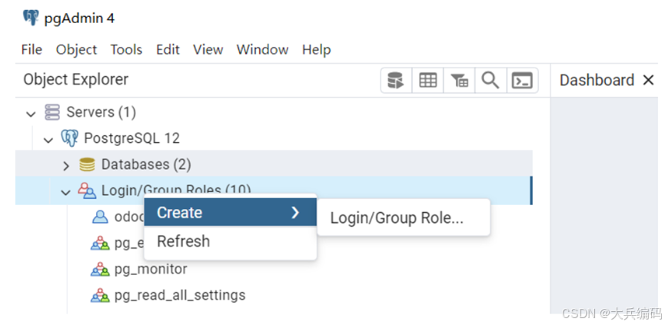Select the Servers (1) tree label
Screen dimensions: 665x325
pyautogui.click(x=101, y=112)
